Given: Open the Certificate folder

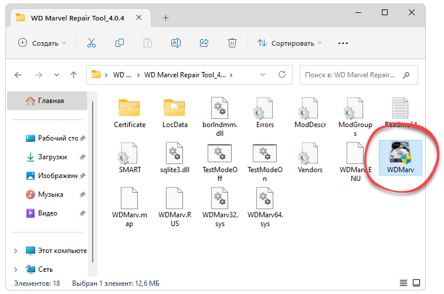Looking at the screenshot, I should tap(130, 113).
